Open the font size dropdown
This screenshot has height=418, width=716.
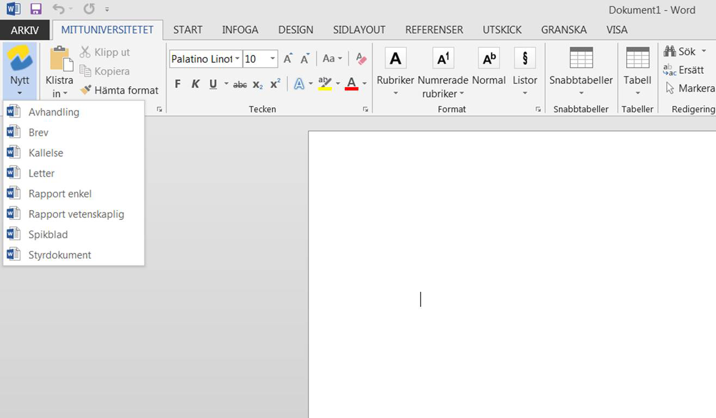pos(273,59)
